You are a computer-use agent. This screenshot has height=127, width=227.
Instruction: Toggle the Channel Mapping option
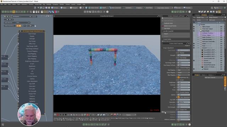(178, 67)
